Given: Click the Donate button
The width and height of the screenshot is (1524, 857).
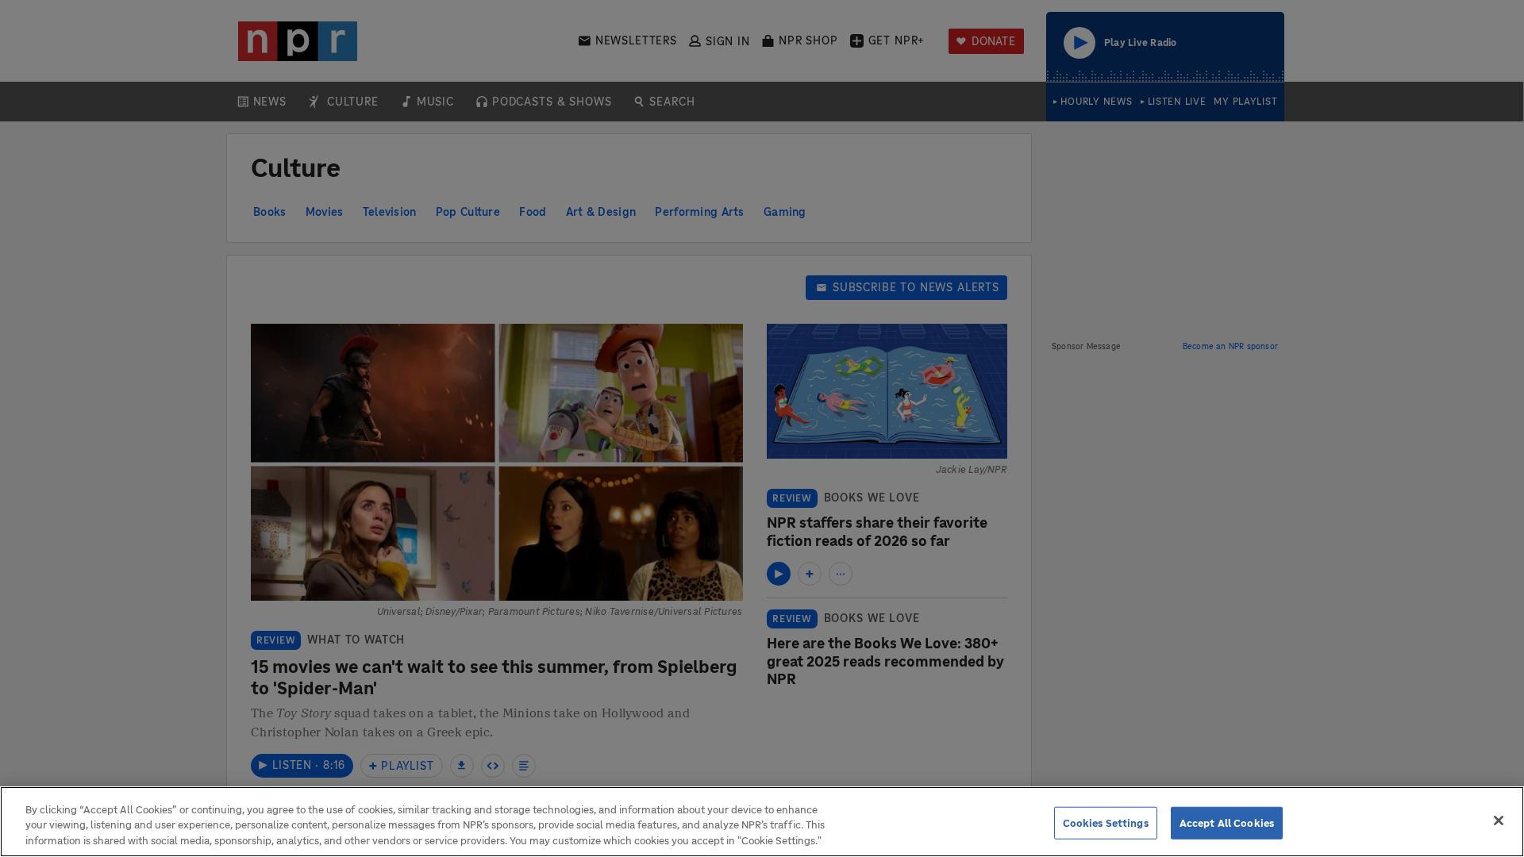Looking at the screenshot, I should (986, 41).
